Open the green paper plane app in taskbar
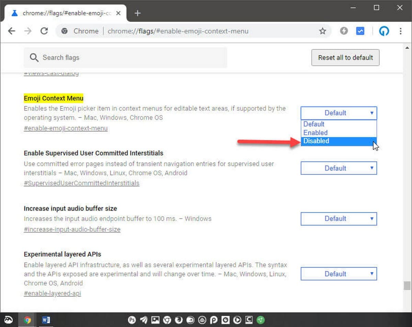The image size is (412, 327). [x=261, y=320]
